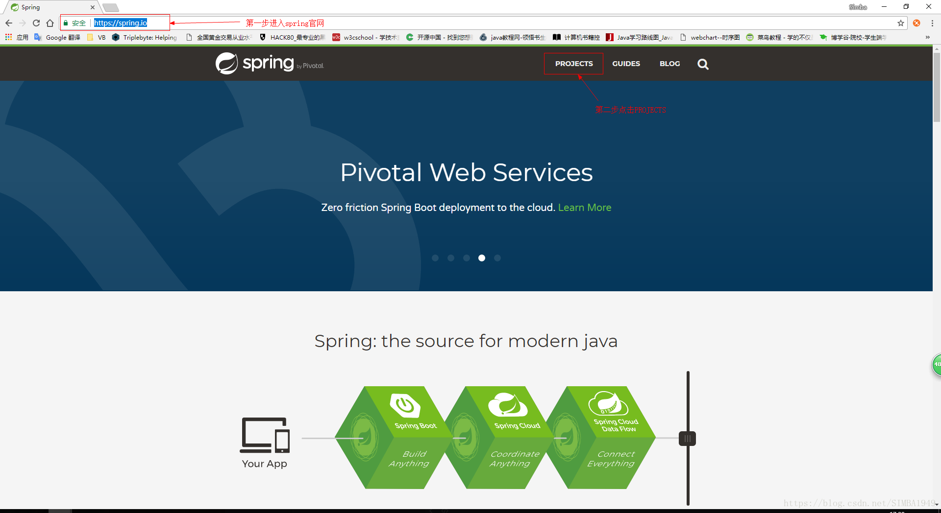
Task: Click the Learn More link
Action: tap(584, 208)
